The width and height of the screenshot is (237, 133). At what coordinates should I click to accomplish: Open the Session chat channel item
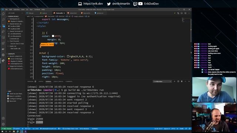[x=17, y=44]
